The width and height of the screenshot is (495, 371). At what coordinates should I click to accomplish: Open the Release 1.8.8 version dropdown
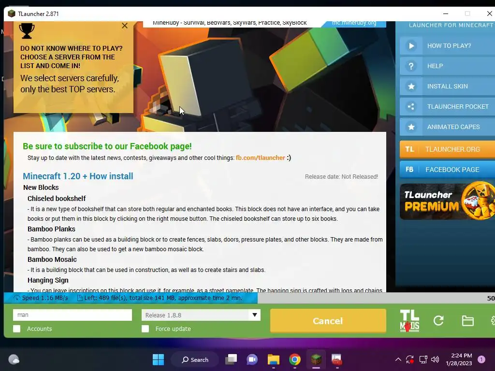tap(201, 315)
